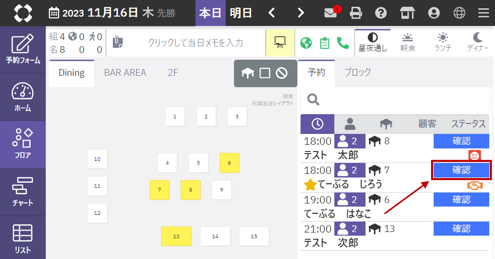Viewport: 495px width, 259px height.
Task: Click the printer icon
Action: click(356, 13)
